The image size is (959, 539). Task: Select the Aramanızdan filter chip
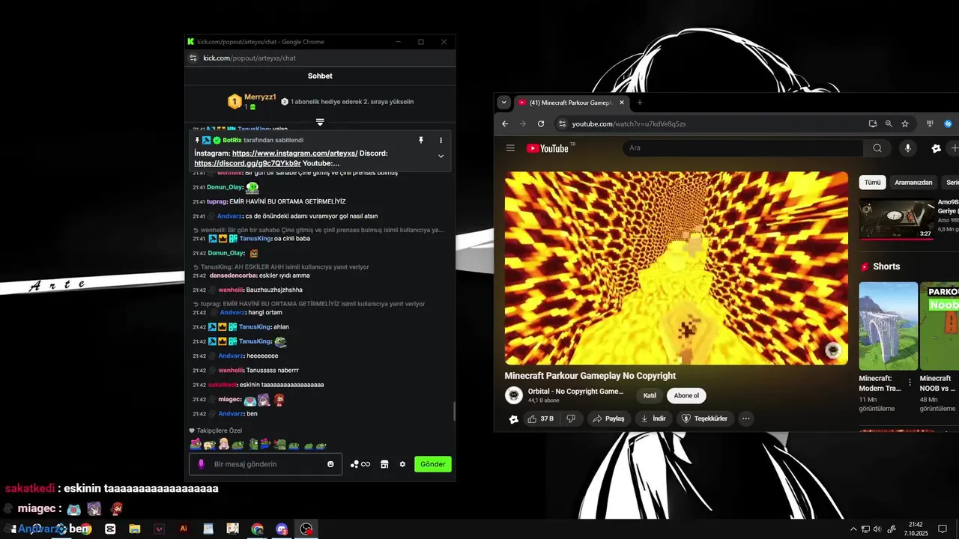[x=913, y=183]
